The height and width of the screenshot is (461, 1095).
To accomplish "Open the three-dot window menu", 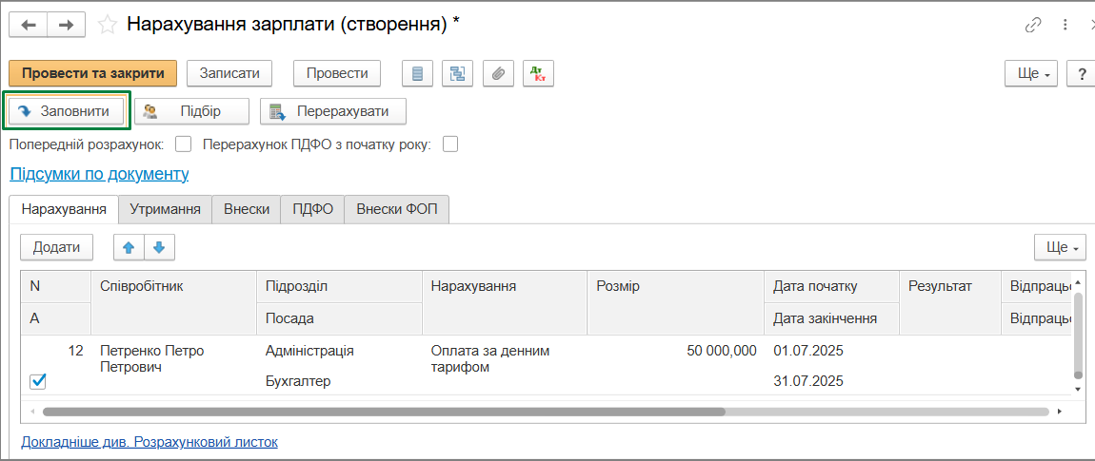I will [x=1065, y=25].
